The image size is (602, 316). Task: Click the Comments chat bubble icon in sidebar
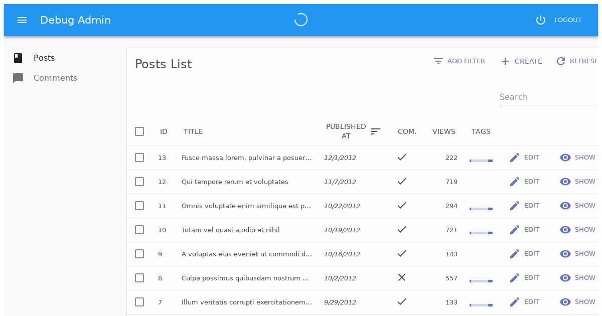(18, 78)
